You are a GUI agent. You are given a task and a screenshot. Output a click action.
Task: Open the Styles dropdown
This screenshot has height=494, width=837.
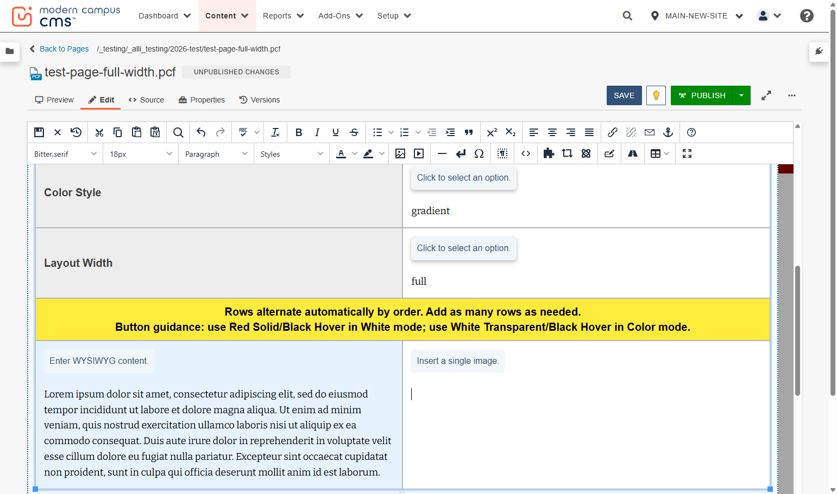pyautogui.click(x=292, y=154)
